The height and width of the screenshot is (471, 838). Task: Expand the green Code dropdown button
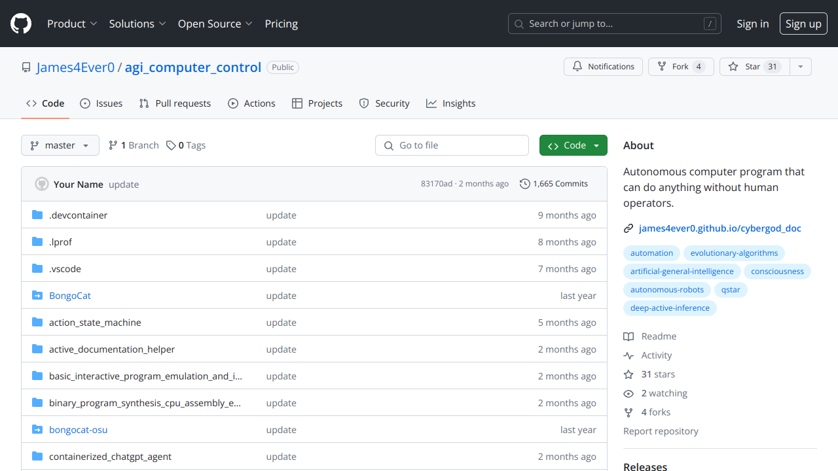point(574,145)
